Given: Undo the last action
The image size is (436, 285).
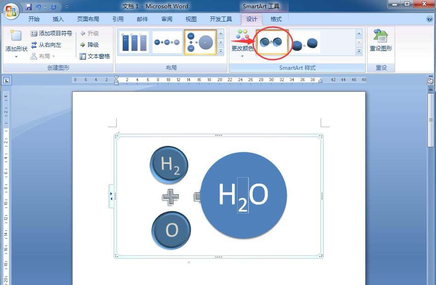Looking at the screenshot, I should (39, 6).
